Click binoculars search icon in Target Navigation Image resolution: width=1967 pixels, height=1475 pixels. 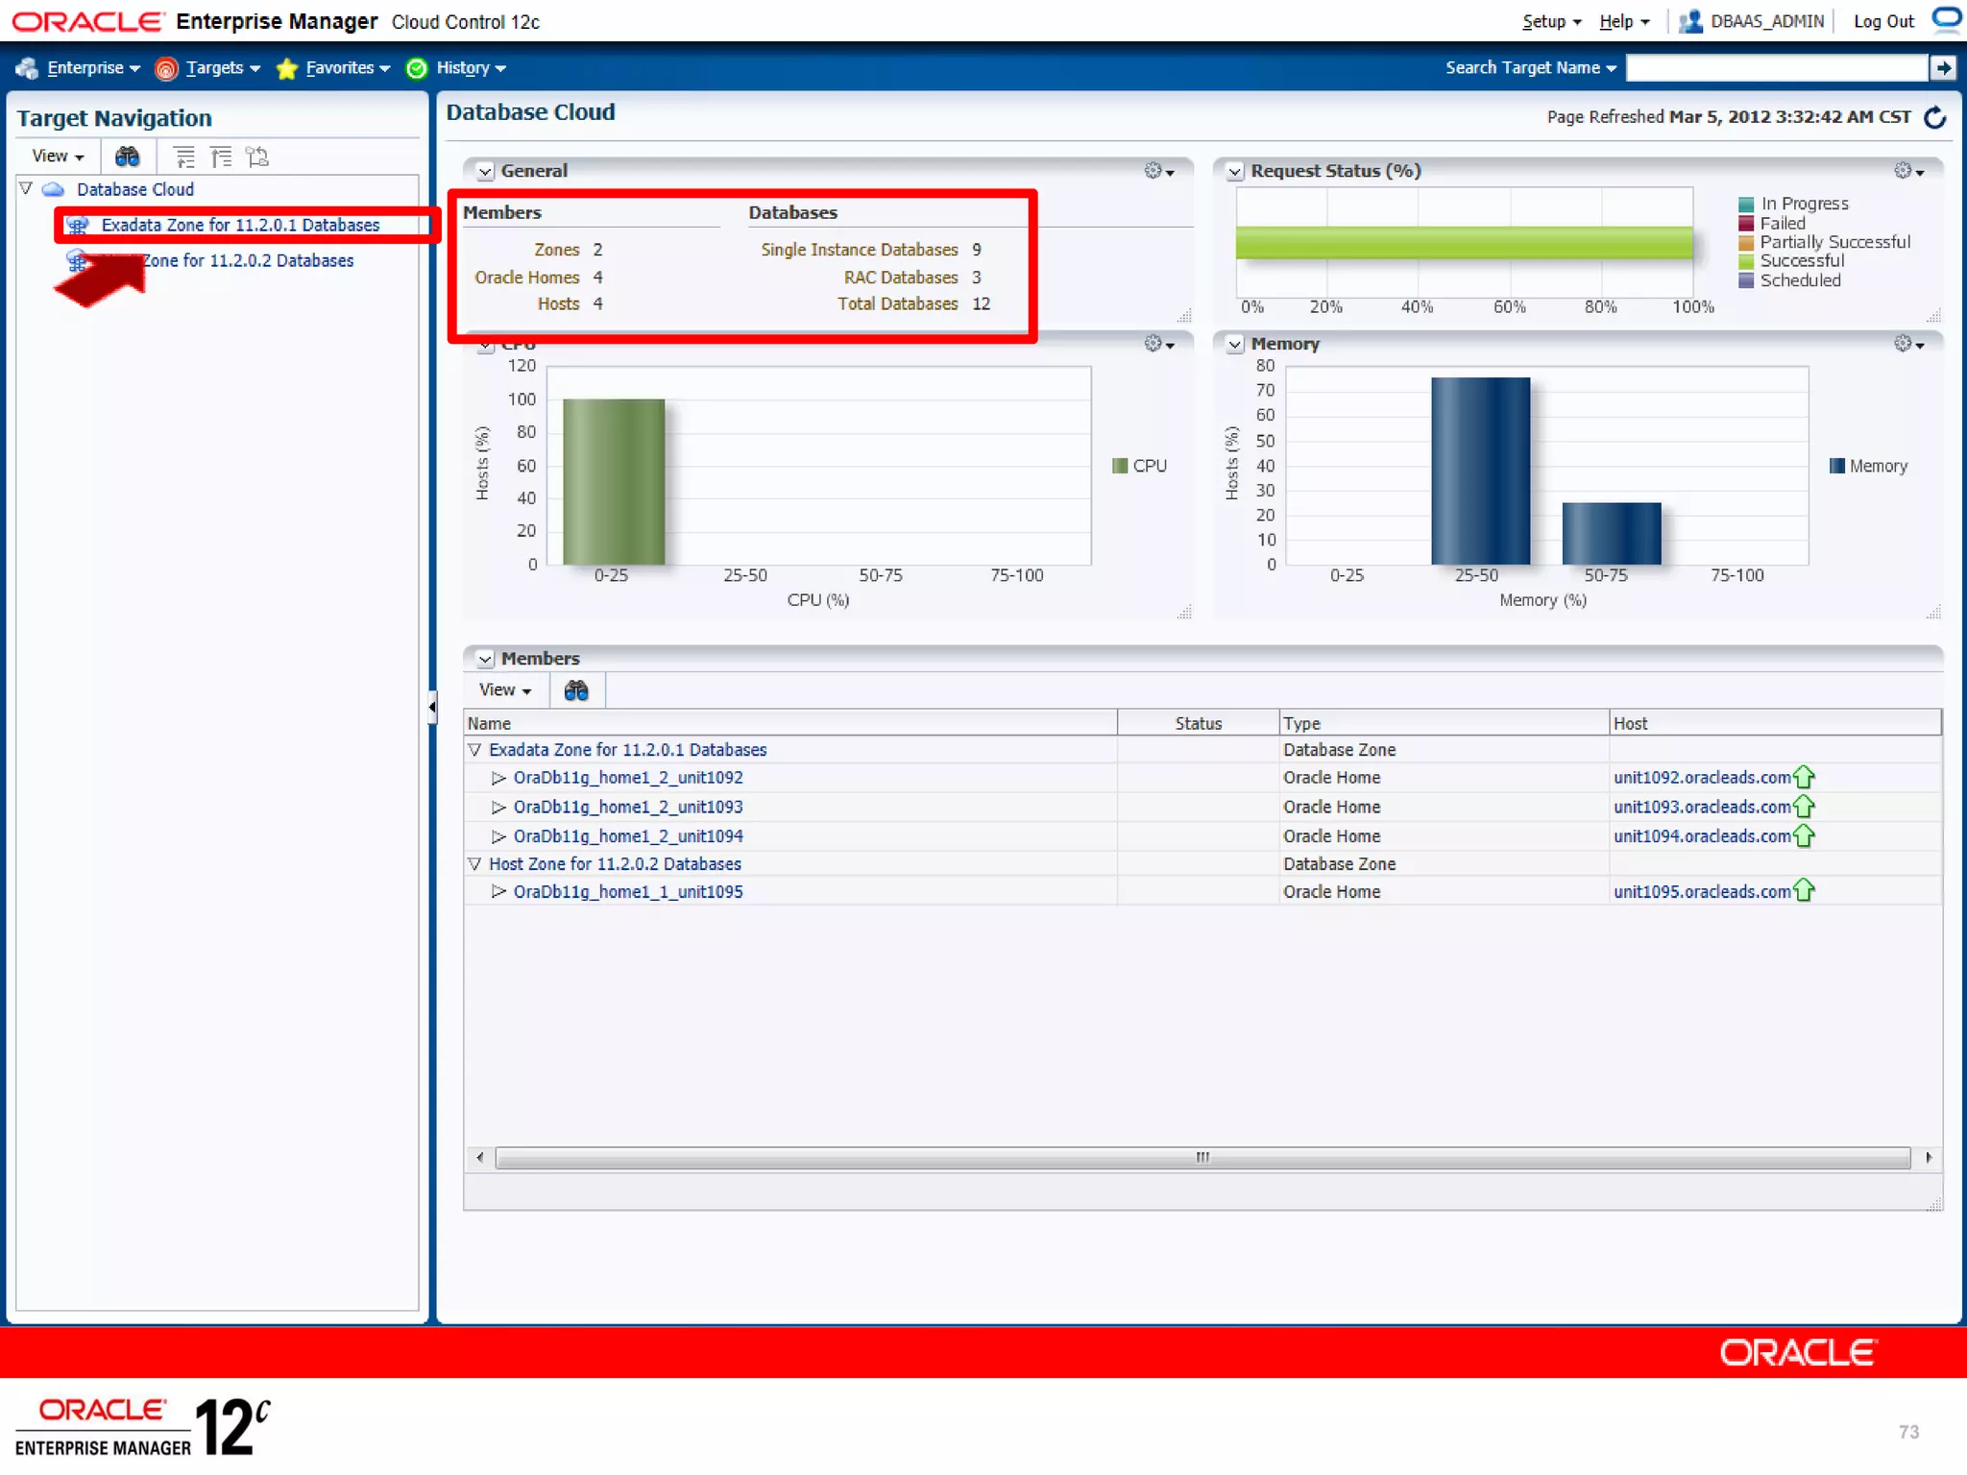click(127, 157)
